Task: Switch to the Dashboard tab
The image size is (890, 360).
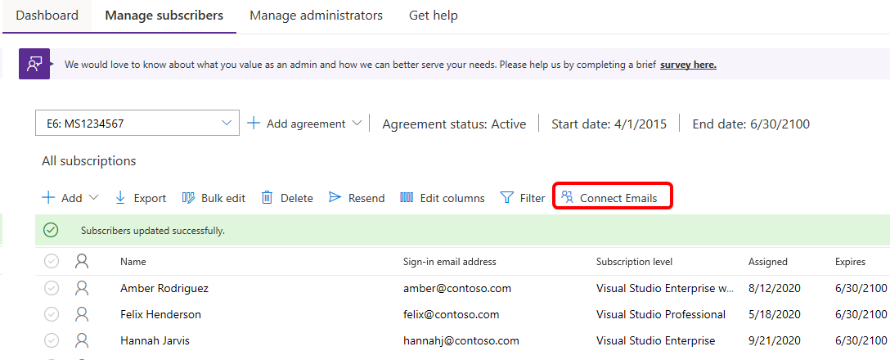Action: (47, 16)
